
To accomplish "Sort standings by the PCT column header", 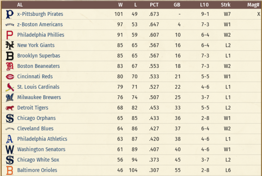I will pos(154,5).
